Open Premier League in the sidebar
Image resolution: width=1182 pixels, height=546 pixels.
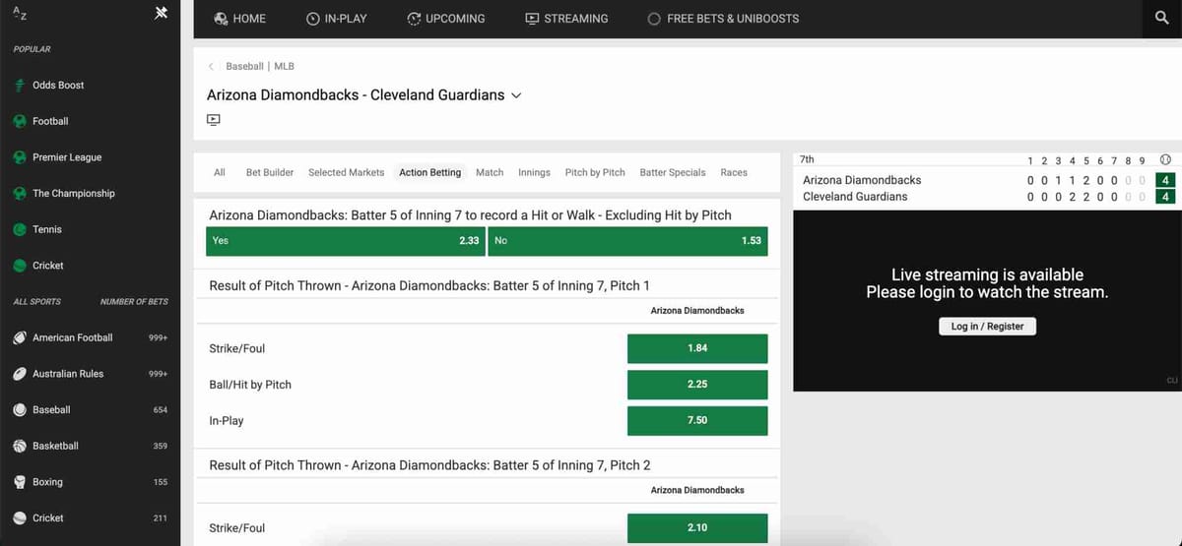tap(67, 157)
